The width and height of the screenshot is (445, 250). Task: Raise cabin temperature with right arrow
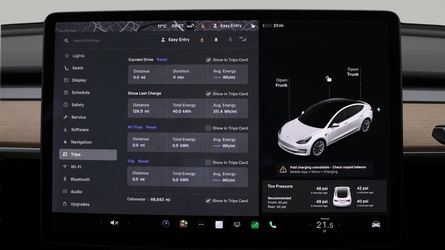tap(338, 225)
